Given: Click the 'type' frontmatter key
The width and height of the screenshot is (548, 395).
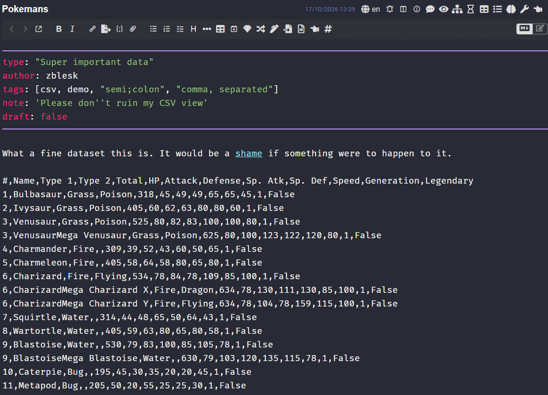Looking at the screenshot, I should (13, 62).
